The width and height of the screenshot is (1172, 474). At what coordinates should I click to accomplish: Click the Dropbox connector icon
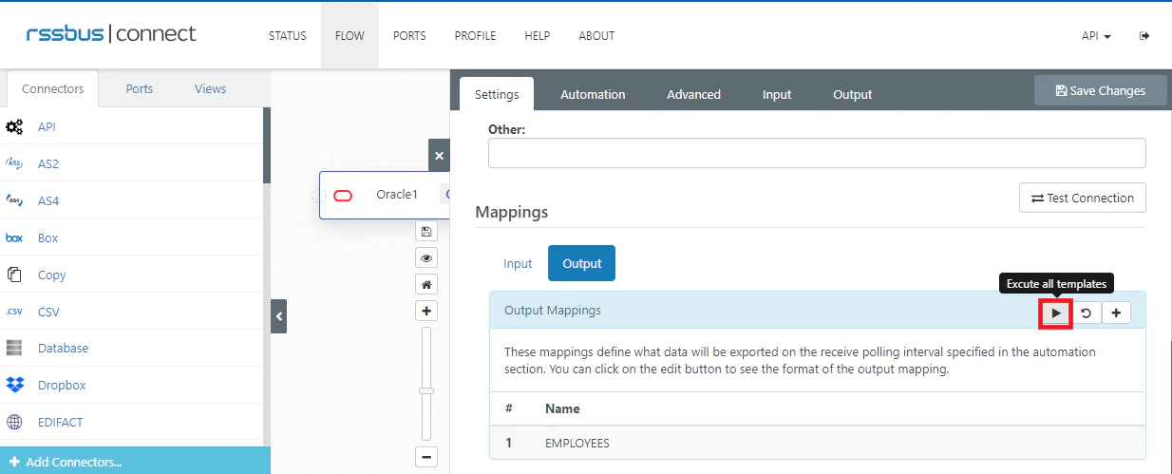14,385
